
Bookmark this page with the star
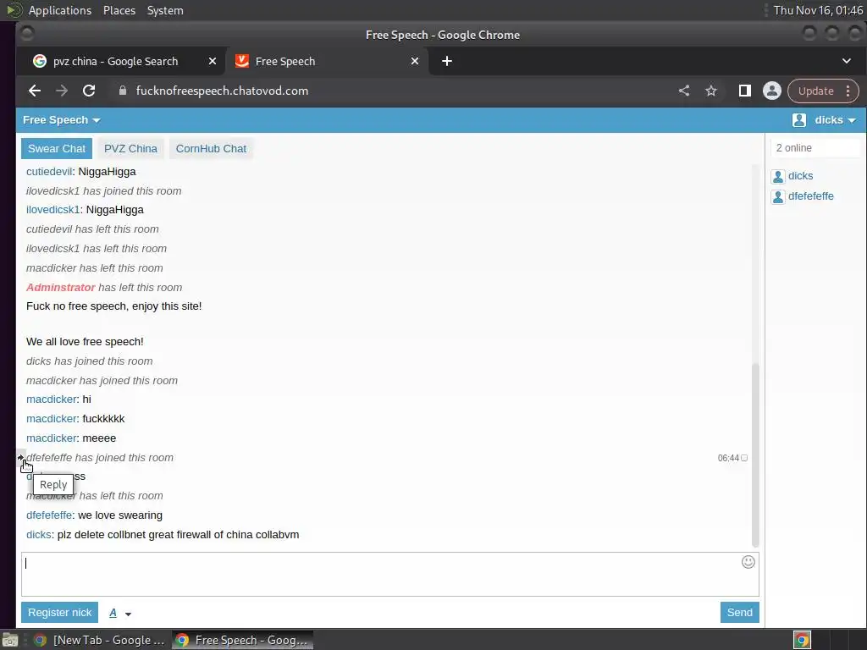[x=711, y=91]
